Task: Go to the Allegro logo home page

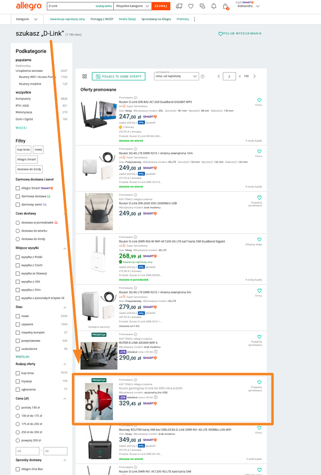Action: point(29,6)
